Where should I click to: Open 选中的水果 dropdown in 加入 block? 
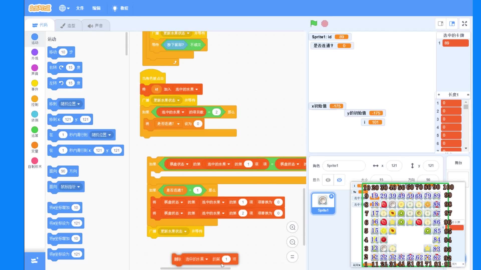click(x=187, y=89)
